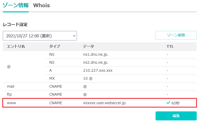Click the TTL column header
Screen dimensions: 199x123
[170, 46]
